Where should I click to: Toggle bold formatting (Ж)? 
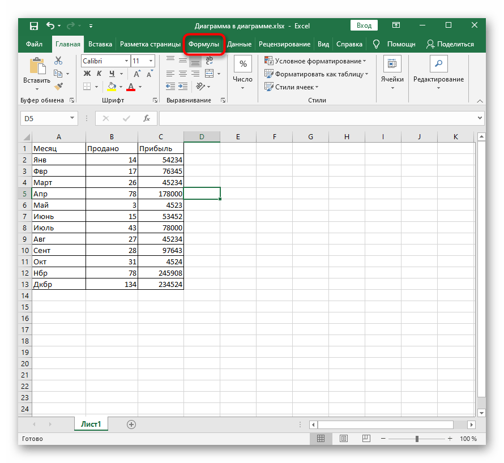(x=87, y=74)
